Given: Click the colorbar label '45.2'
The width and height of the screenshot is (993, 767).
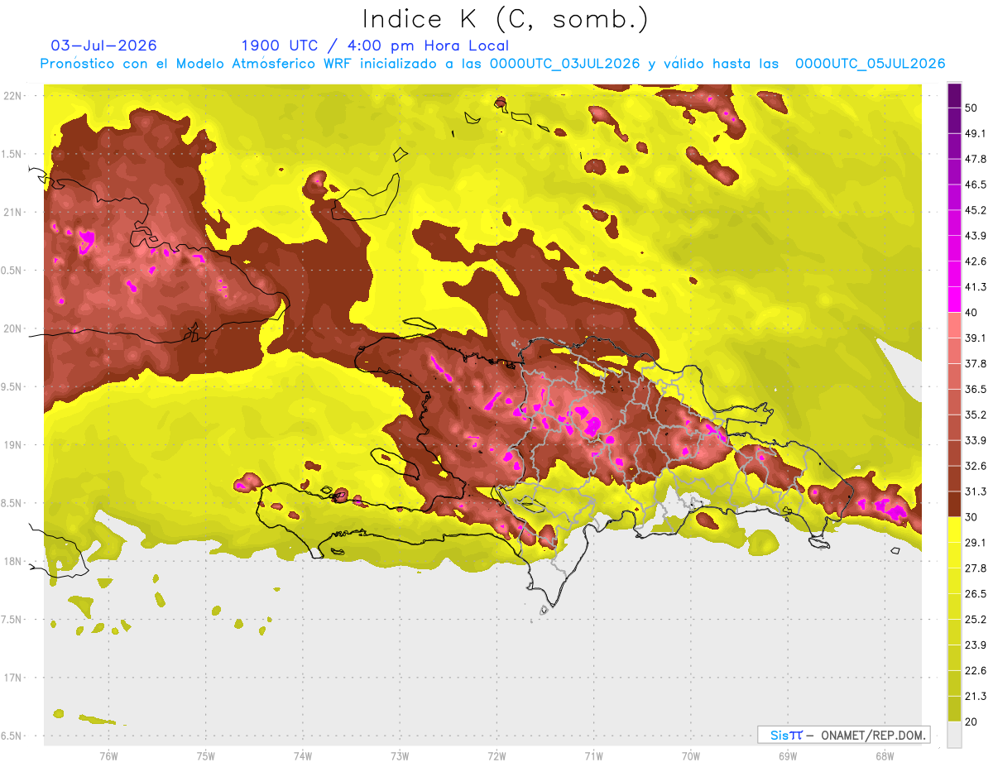Looking at the screenshot, I should point(976,211).
